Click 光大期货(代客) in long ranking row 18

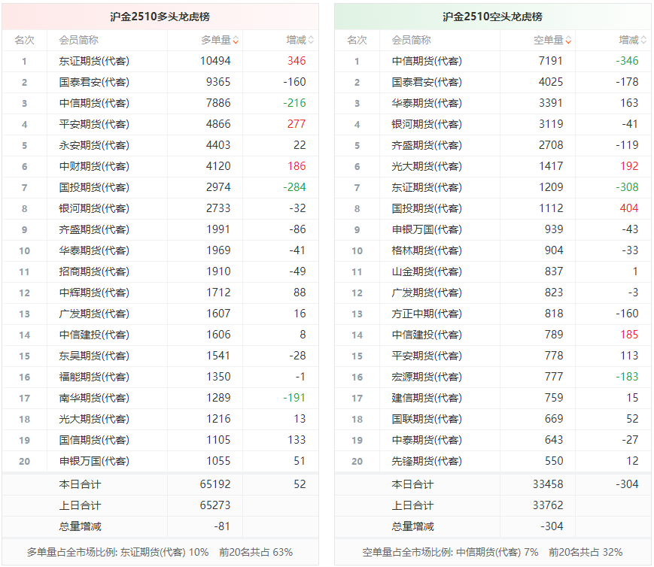point(94,419)
